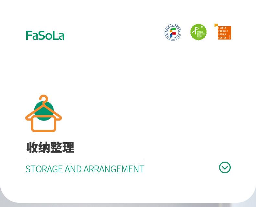Click the word CENTER on the orange badge
Image resolution: width=256 pixels, height=207 pixels.
(x=222, y=38)
